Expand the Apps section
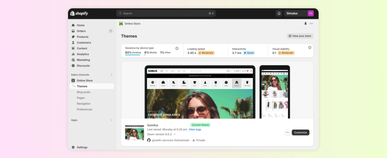The image size is (387, 158). (111, 120)
